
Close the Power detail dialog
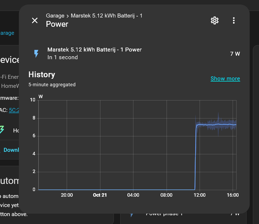coord(35,20)
